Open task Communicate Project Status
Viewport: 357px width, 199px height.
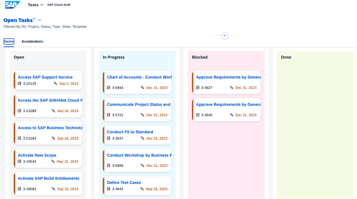click(x=139, y=105)
